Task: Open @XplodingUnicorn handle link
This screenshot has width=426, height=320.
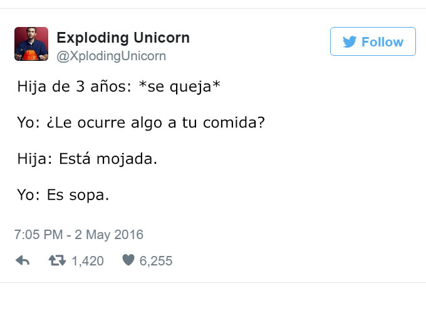Action: coord(111,56)
